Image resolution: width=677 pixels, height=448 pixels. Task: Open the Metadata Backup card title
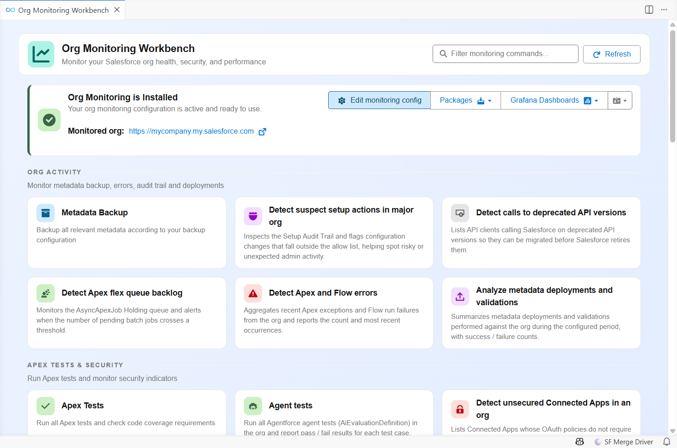[94, 213]
